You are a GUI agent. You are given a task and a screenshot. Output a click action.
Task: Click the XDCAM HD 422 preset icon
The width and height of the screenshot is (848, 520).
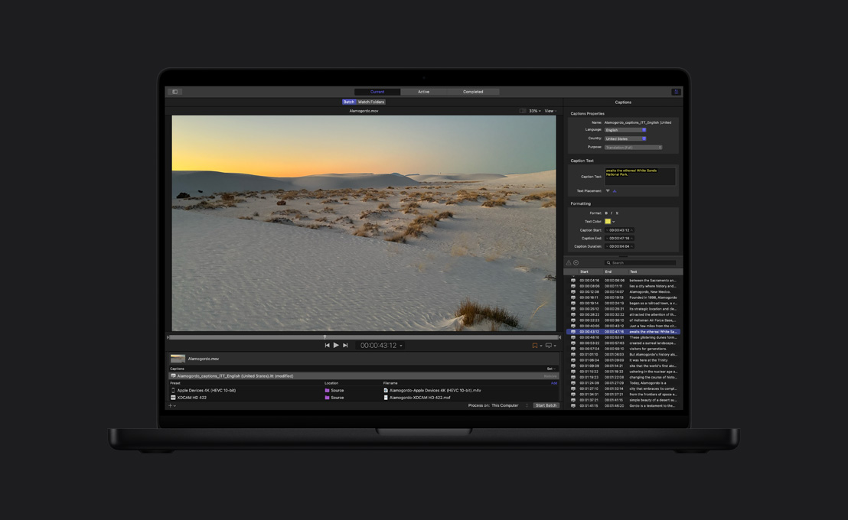[x=174, y=398]
